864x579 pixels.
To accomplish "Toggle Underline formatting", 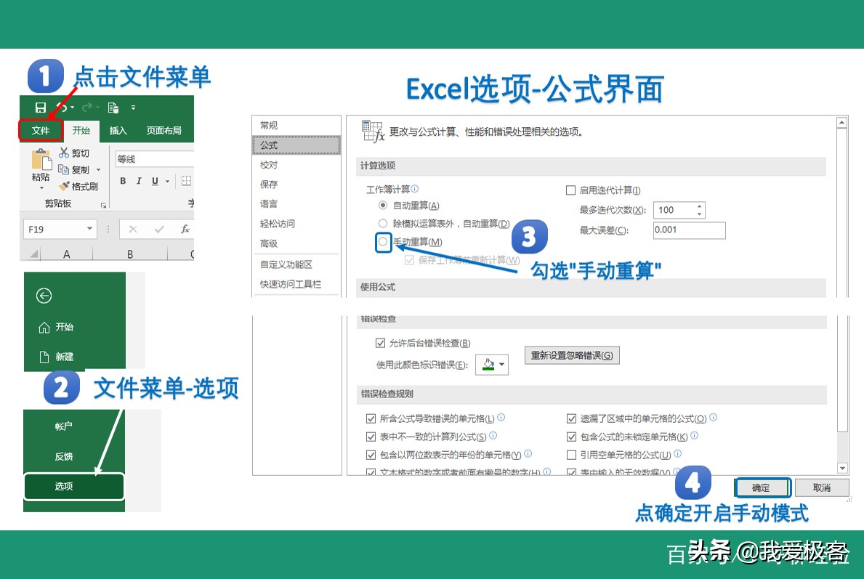I will [155, 181].
